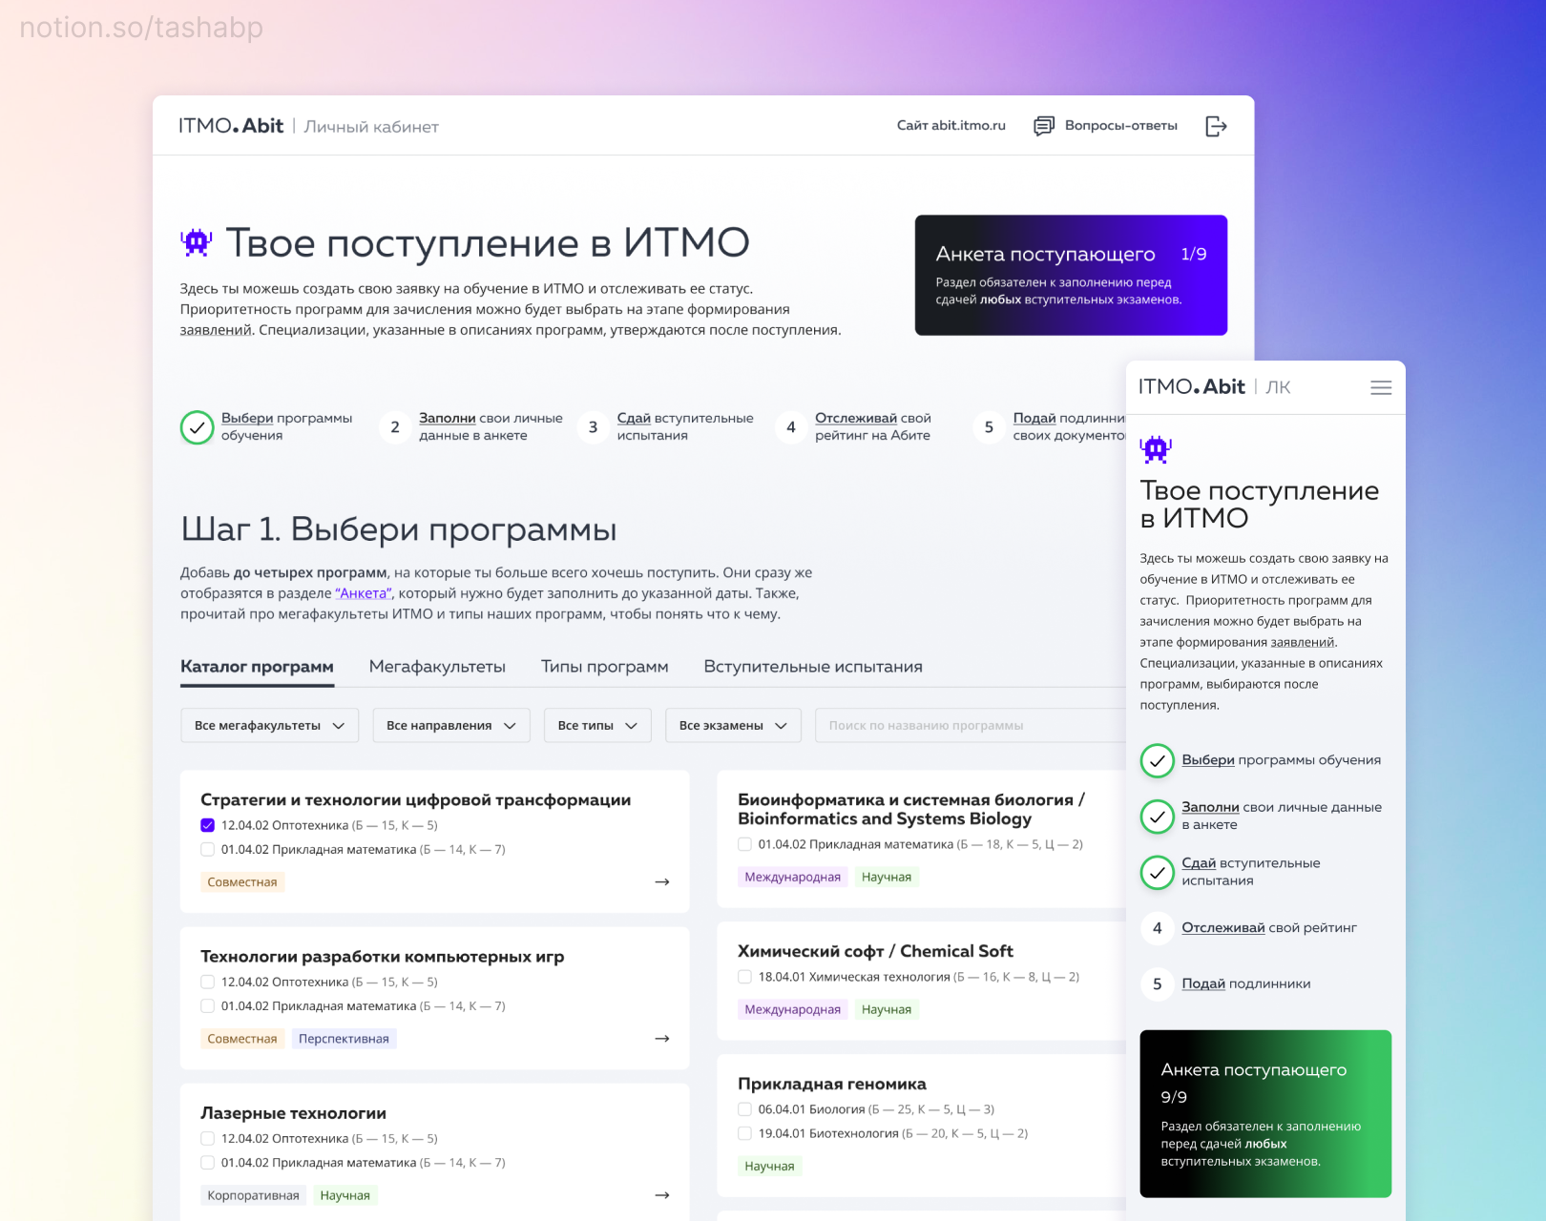Click the arrow on the Стратегии и технологии card
1546x1221 pixels.
[661, 882]
